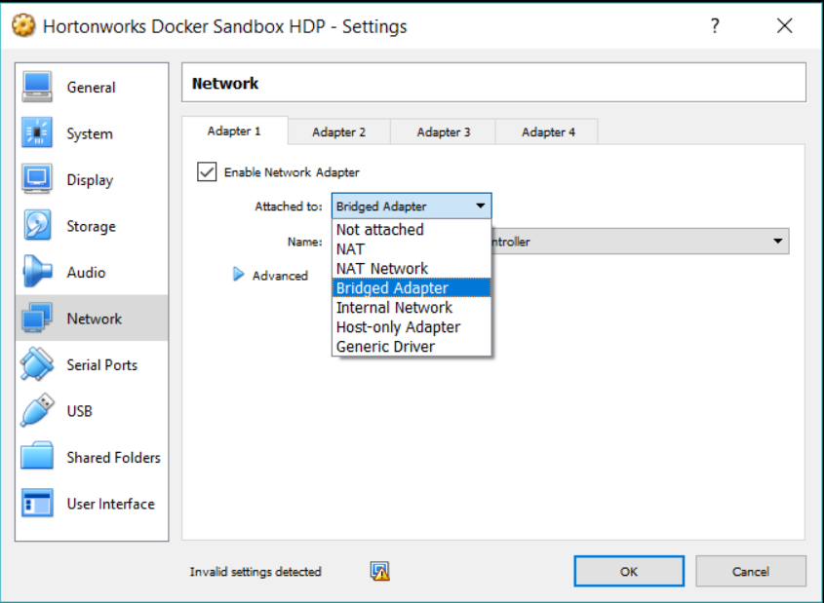Image resolution: width=824 pixels, height=603 pixels.
Task: Toggle the network adapter enable checkbox off
Action: pos(207,171)
